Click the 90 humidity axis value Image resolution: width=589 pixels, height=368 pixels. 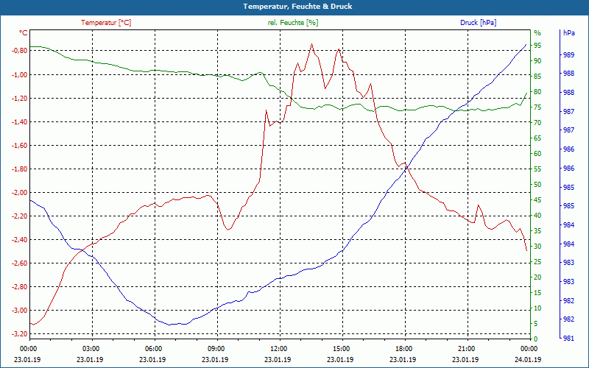pyautogui.click(x=537, y=61)
